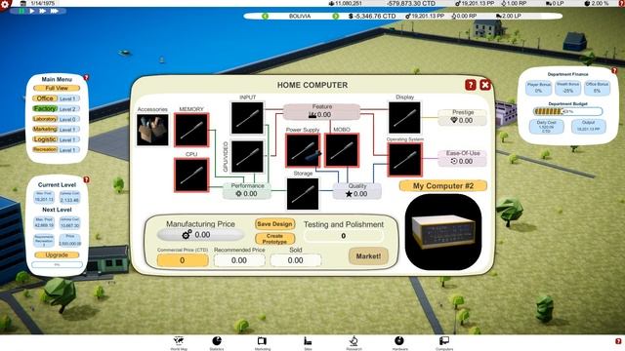Click the Save Design button
This screenshot has height=351, width=625.
[x=274, y=224]
